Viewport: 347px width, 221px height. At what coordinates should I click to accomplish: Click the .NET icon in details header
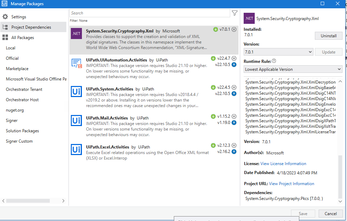pyautogui.click(x=249, y=18)
